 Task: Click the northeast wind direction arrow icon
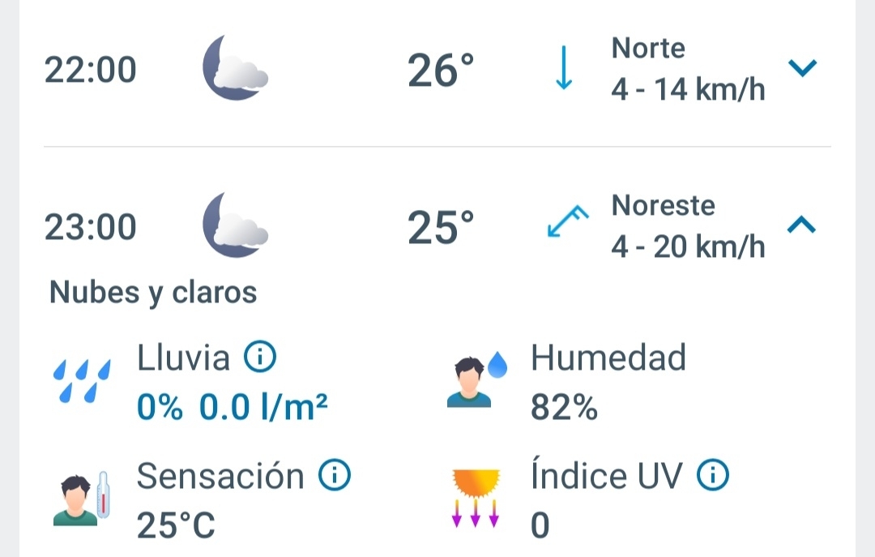point(566,221)
